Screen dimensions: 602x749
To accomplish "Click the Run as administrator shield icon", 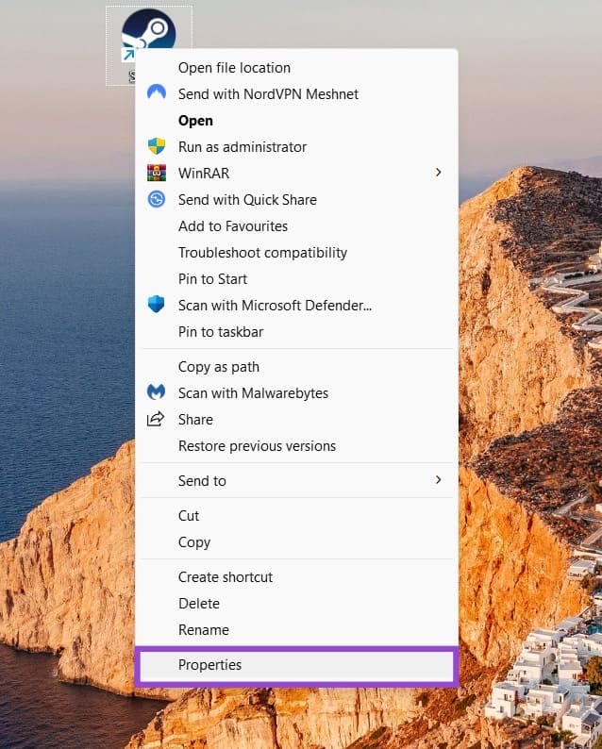I will [157, 147].
